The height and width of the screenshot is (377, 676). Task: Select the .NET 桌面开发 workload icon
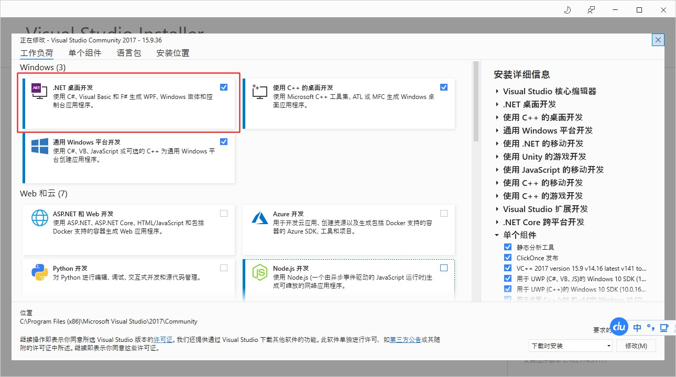pyautogui.click(x=39, y=91)
